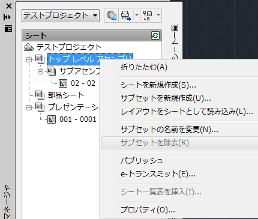This screenshot has width=258, height=219.
Task: Click the サブアセンブリ subset icon
Action: tap(52, 71)
